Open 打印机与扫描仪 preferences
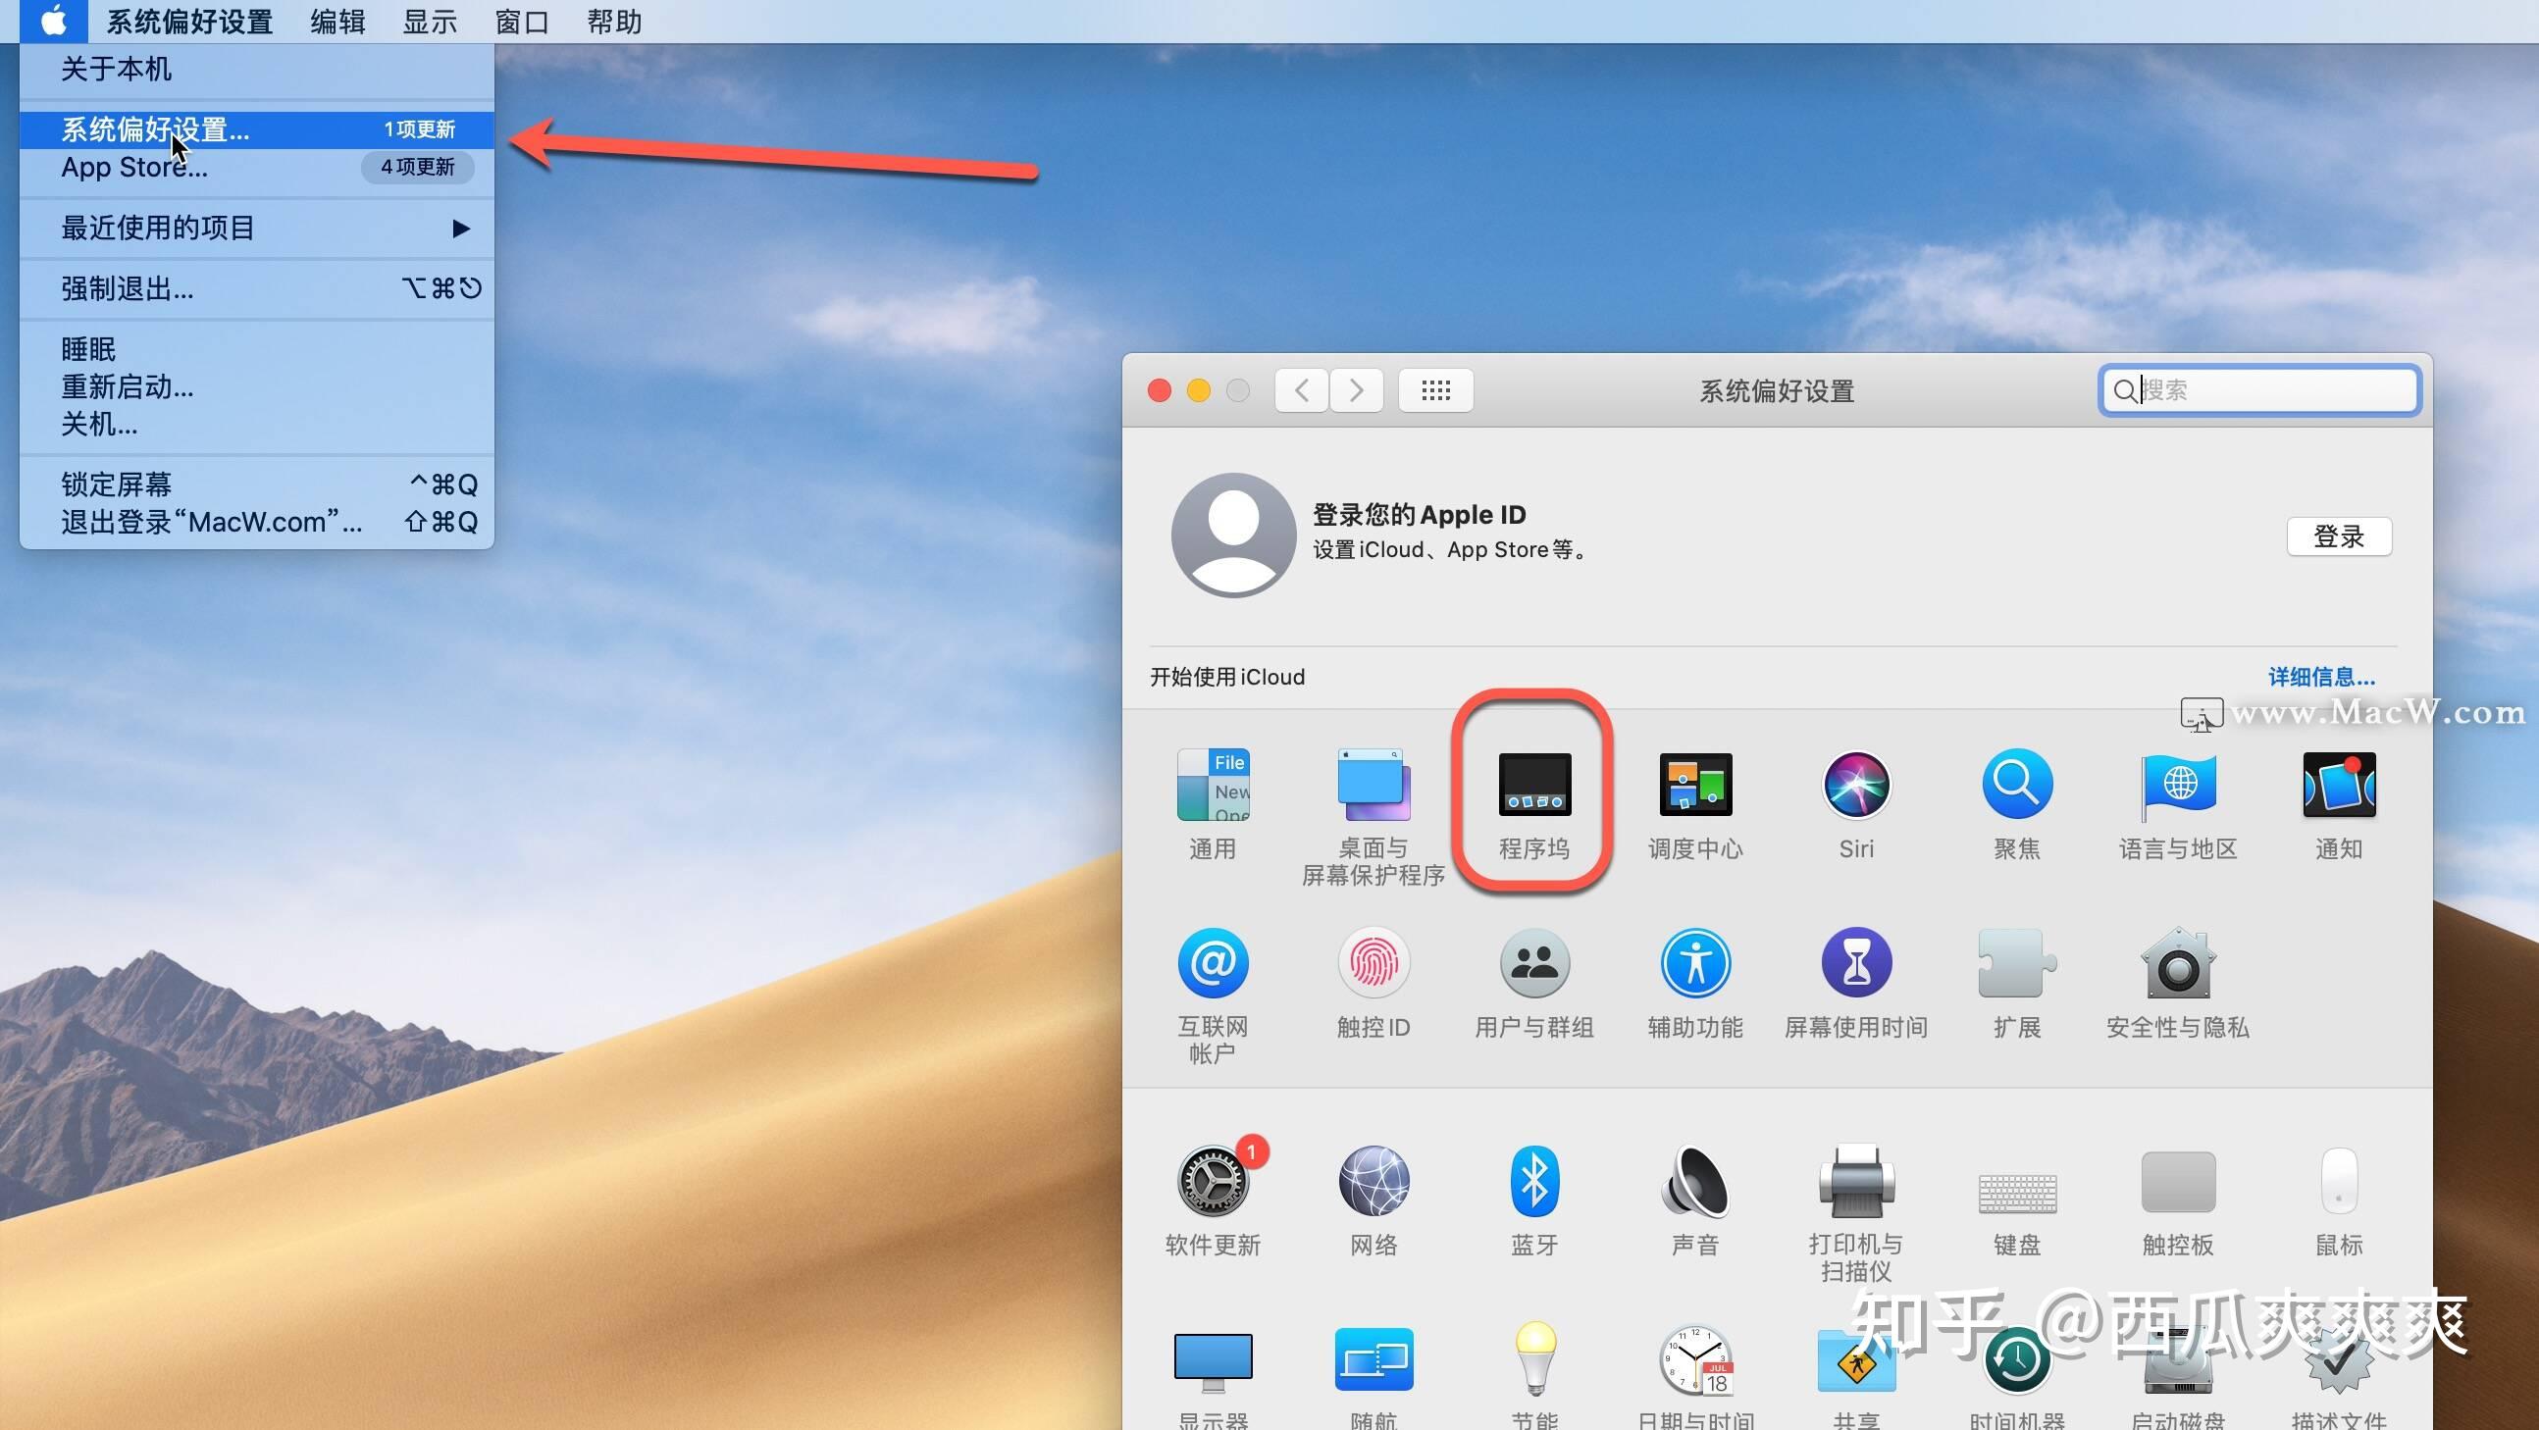2539x1430 pixels. point(1856,1181)
